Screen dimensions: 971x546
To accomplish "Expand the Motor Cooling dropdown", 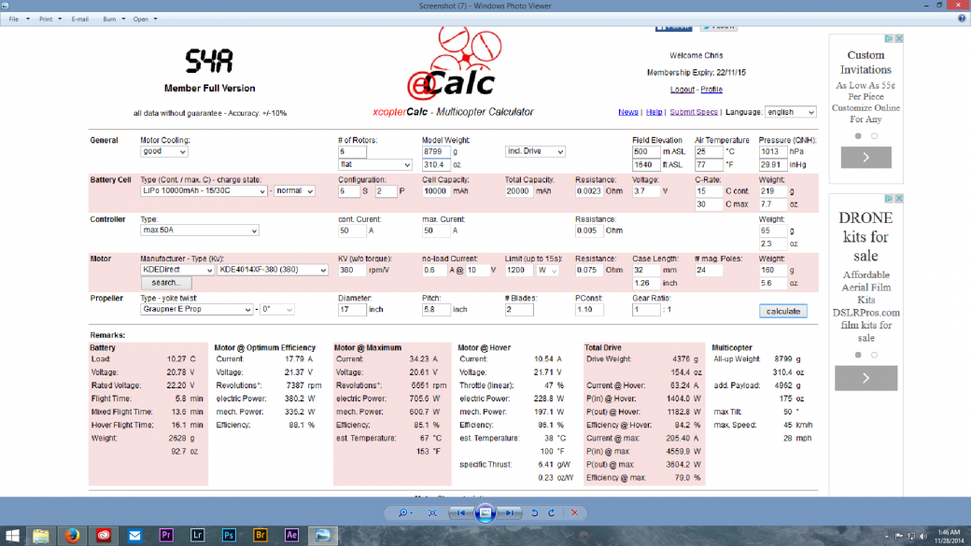I will [164, 151].
